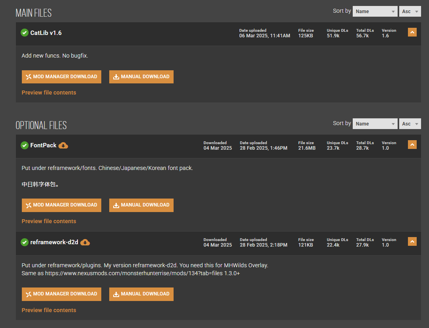This screenshot has height=328, width=429.
Task: Click 'Put under reframework/fonts' description text
Action: point(107,168)
